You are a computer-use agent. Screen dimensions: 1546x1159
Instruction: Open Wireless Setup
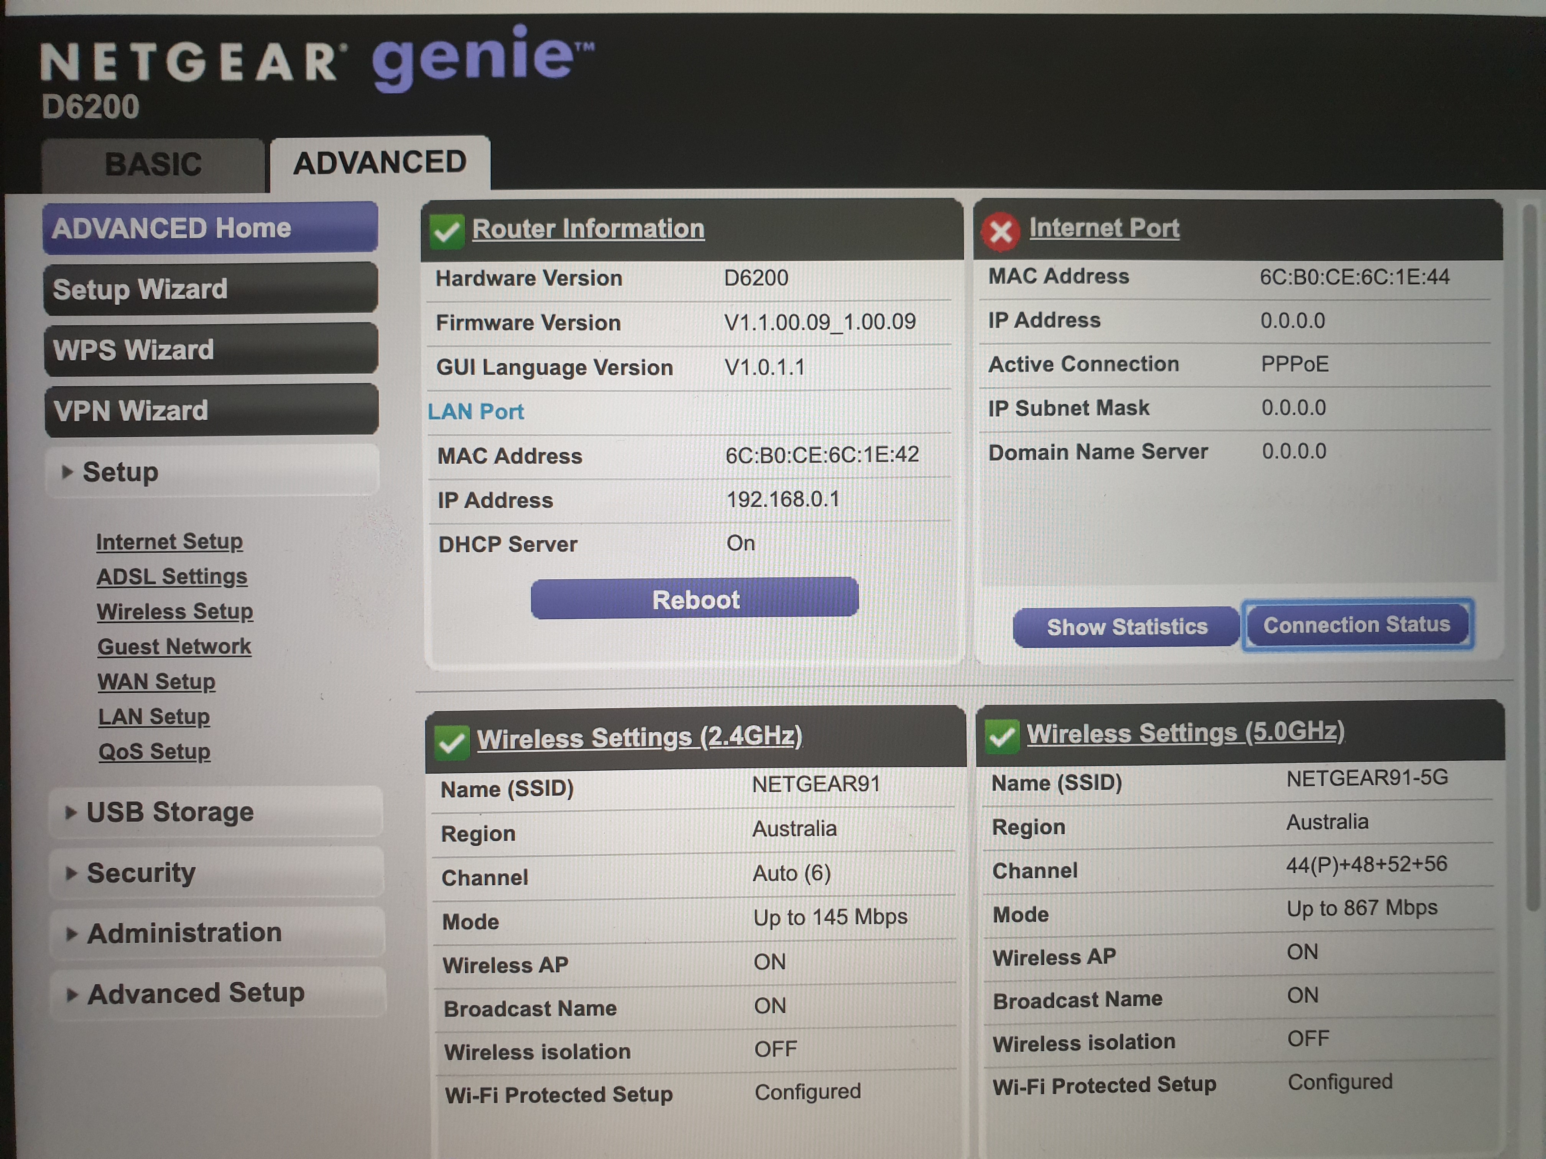pos(175,611)
